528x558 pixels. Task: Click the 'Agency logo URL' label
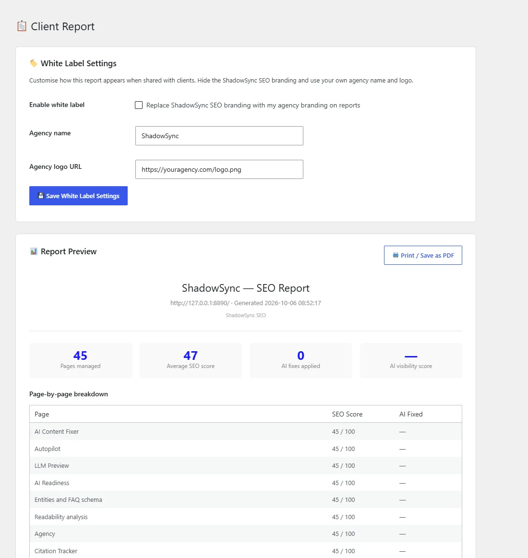point(56,166)
